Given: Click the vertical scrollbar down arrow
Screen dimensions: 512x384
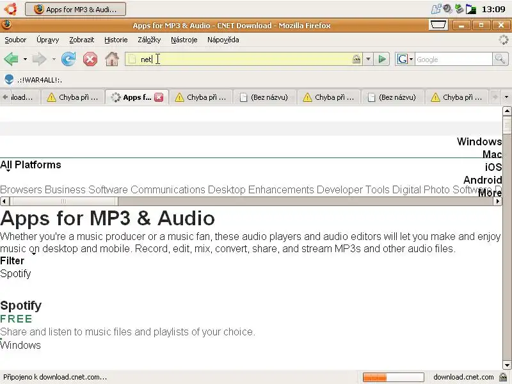Looking at the screenshot, I should (x=507, y=365).
